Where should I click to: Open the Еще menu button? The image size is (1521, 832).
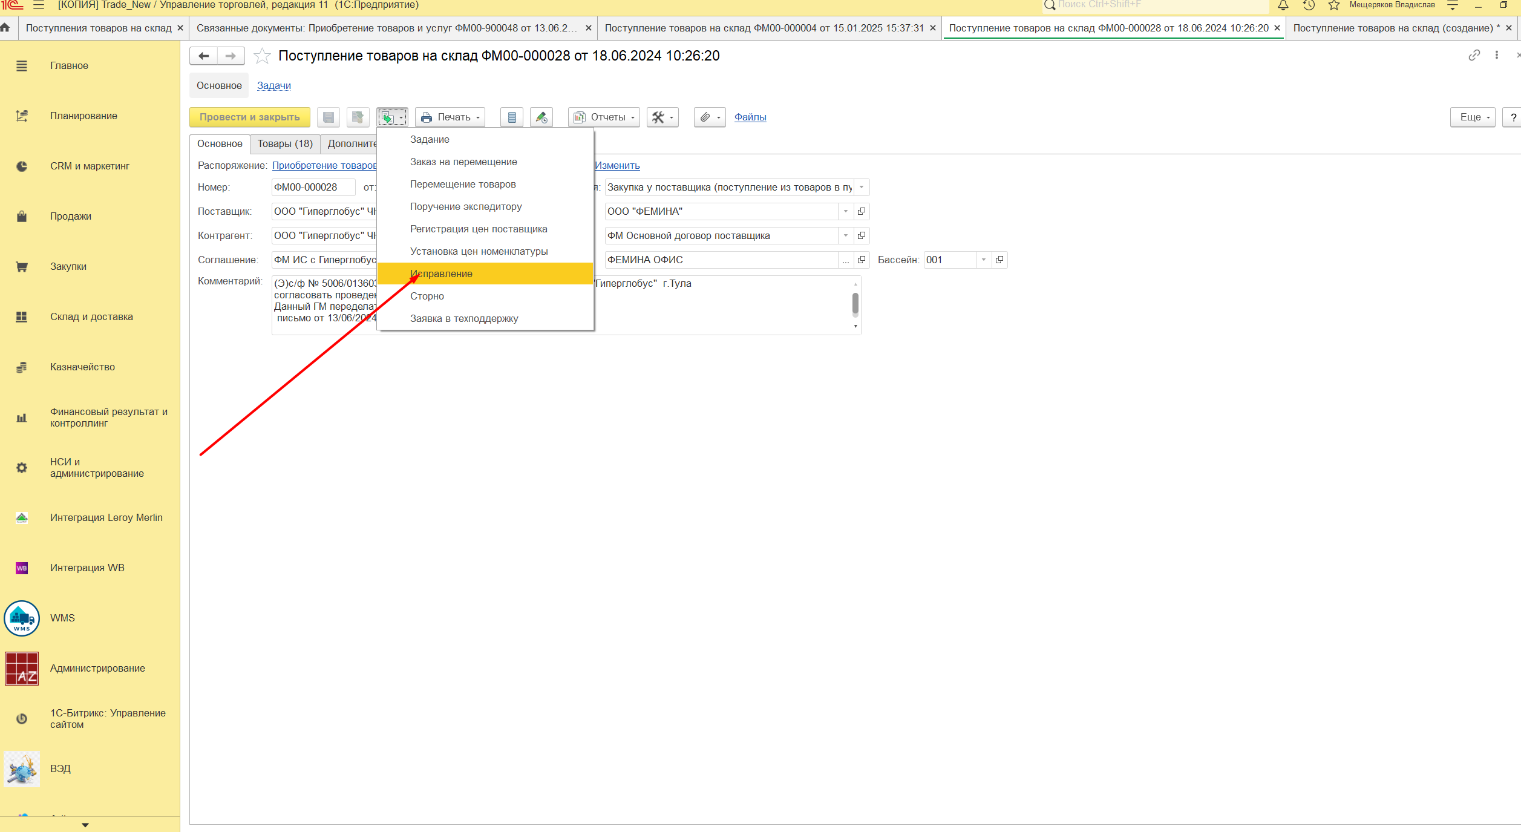tap(1472, 117)
